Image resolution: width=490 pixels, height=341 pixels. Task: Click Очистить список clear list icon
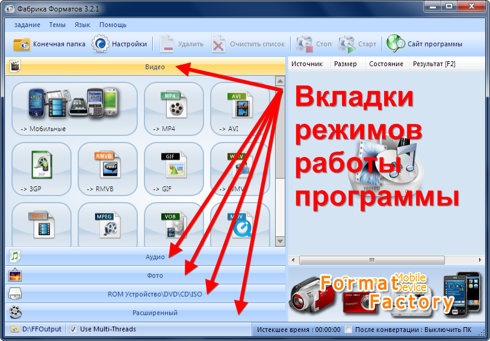click(x=219, y=44)
